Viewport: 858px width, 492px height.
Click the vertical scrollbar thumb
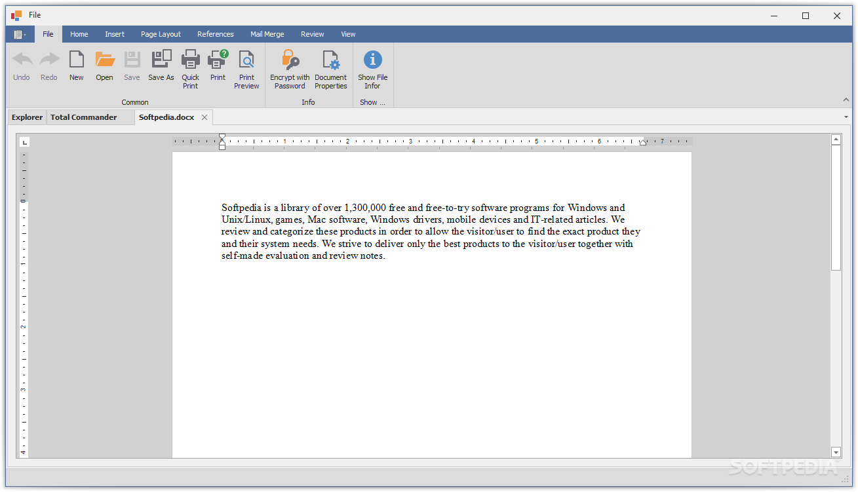[x=836, y=208]
